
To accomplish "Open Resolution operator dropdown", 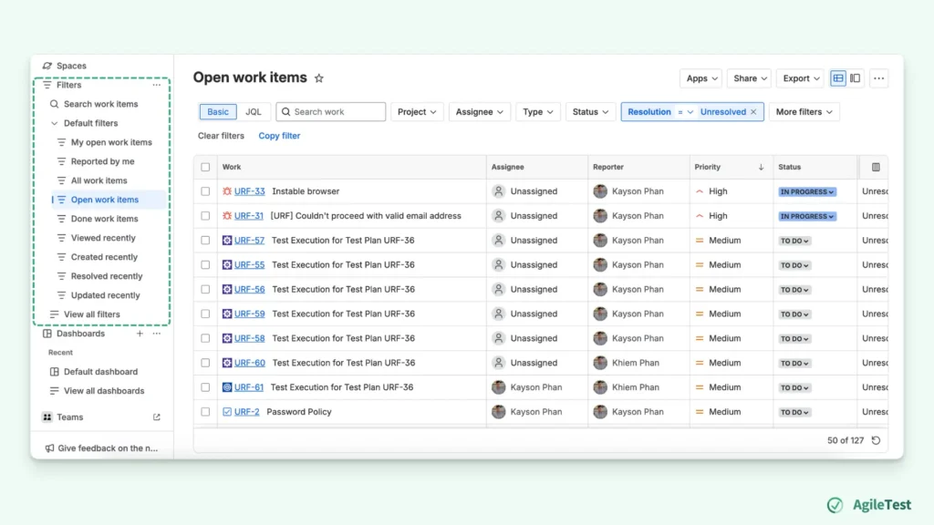I will point(685,112).
